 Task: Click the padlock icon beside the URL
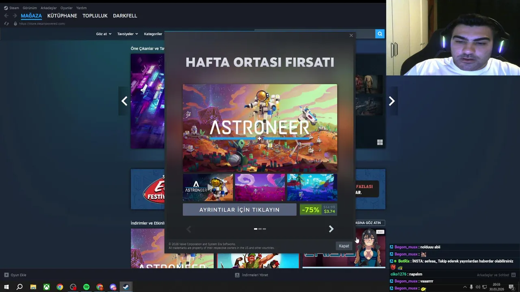(15, 24)
